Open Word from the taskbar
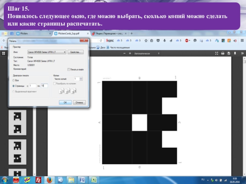Image resolution: width=246 pixels, height=184 pixels. pyautogui.click(x=82, y=180)
